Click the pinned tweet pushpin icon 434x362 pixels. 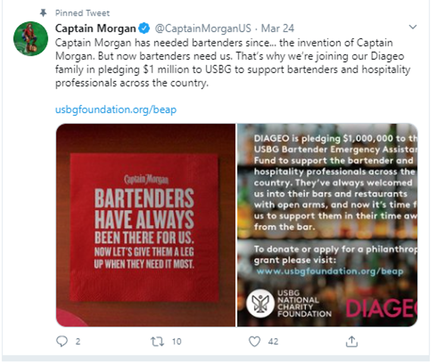[x=43, y=12]
